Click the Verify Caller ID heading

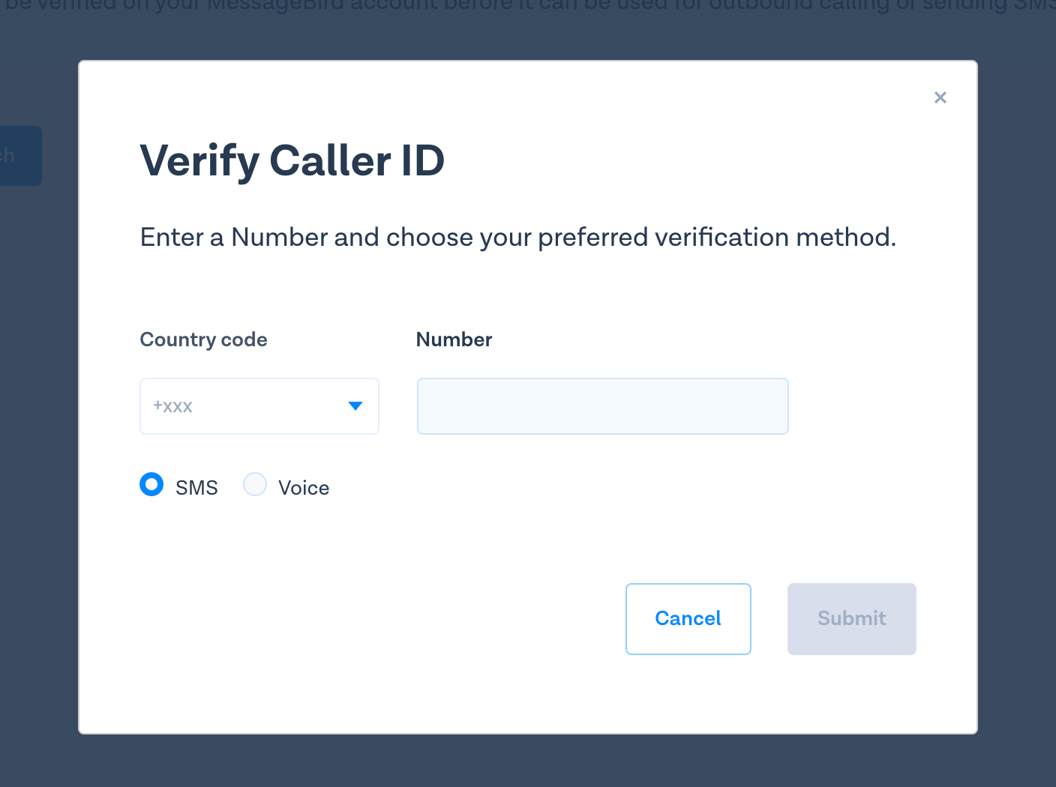pyautogui.click(x=292, y=160)
